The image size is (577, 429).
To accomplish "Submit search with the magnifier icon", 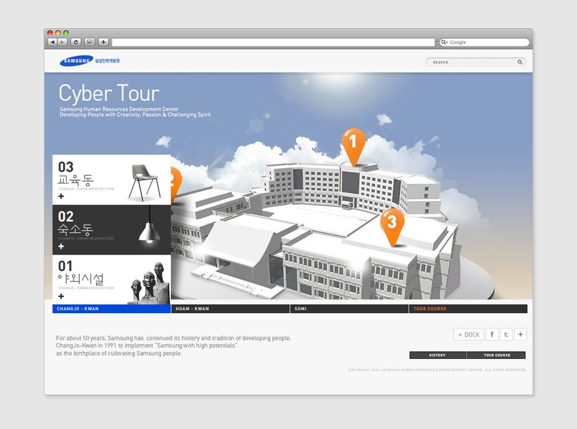I will (520, 62).
